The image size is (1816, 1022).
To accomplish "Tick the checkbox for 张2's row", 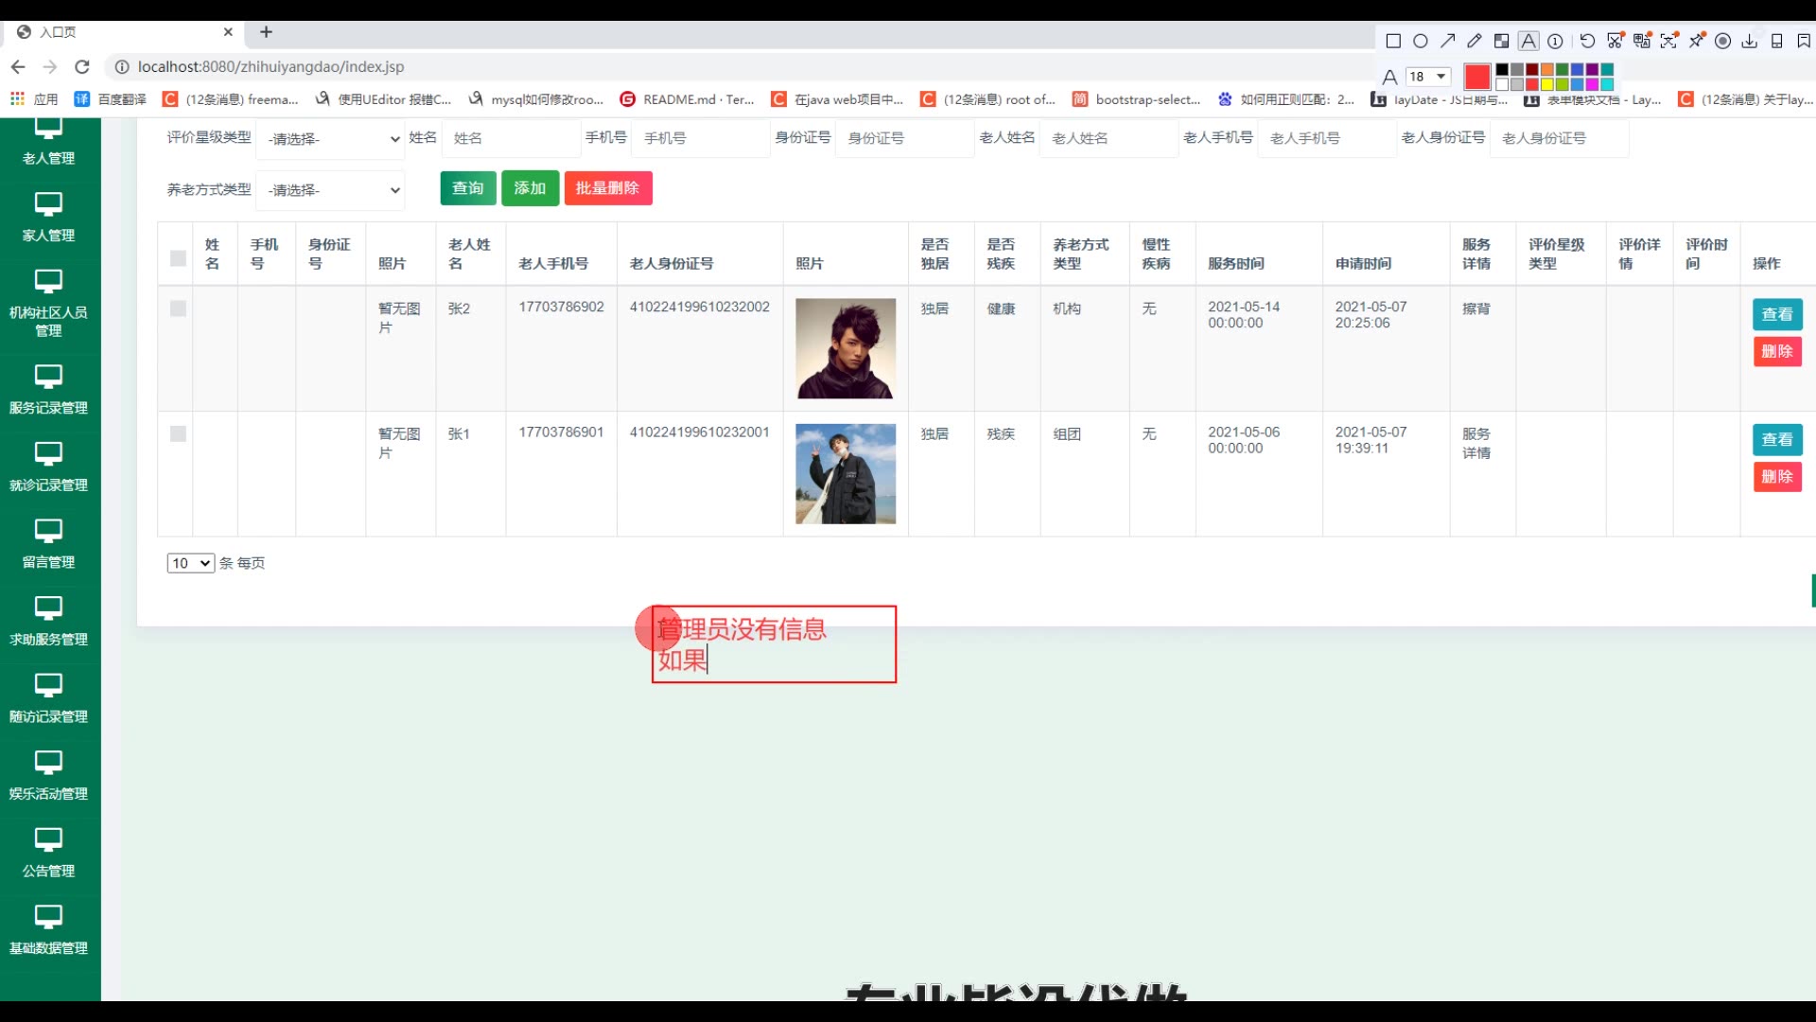I will tap(178, 308).
